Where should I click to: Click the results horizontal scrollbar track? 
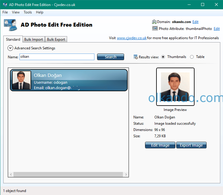point(68,174)
